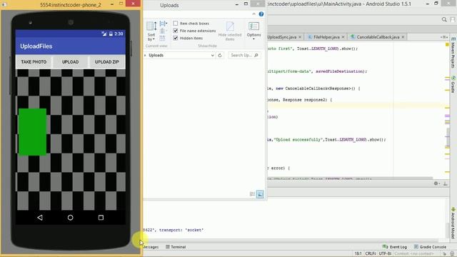Open Explorer folder Options
Image resolution: width=457 pixels, height=257 pixels.
(253, 31)
